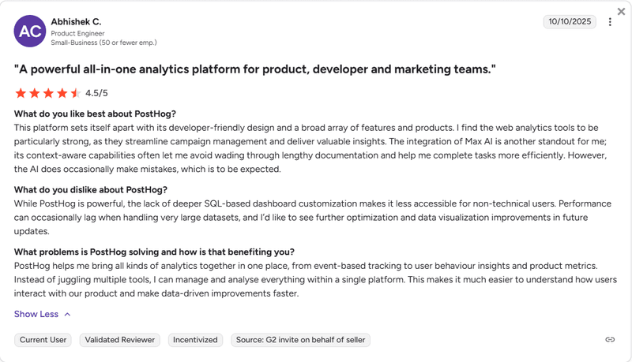Open the three-dot review options menu

[610, 22]
